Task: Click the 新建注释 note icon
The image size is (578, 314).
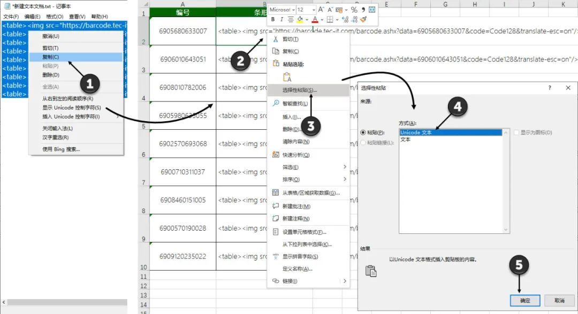Action: 276,218
